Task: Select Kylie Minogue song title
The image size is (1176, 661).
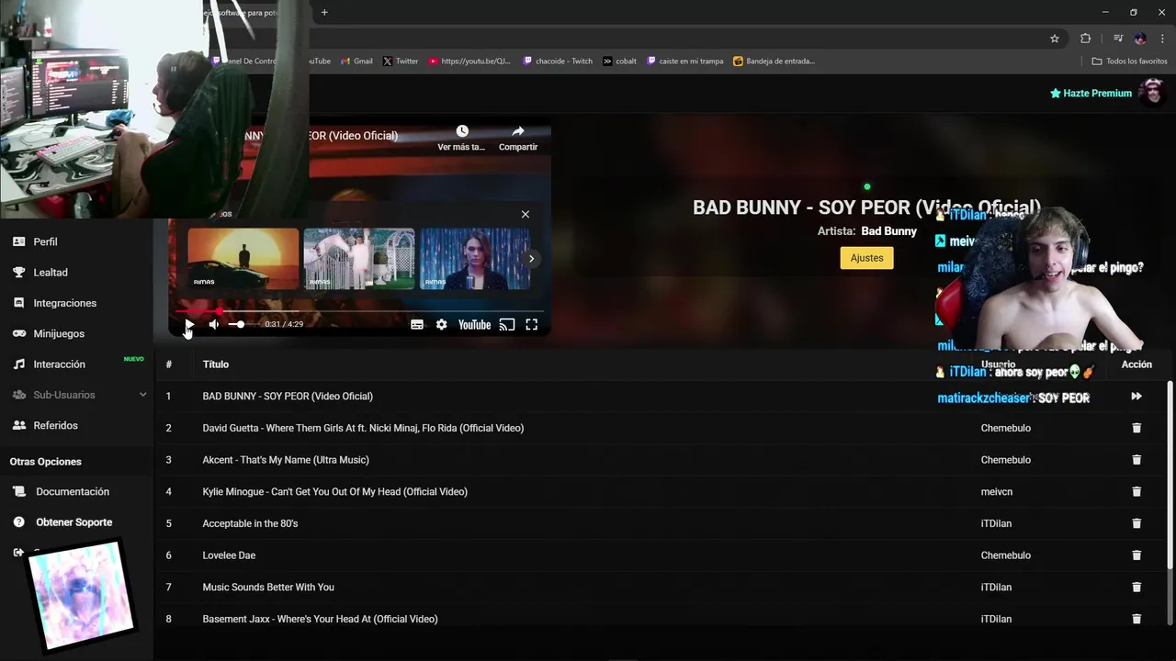Action: tap(334, 492)
